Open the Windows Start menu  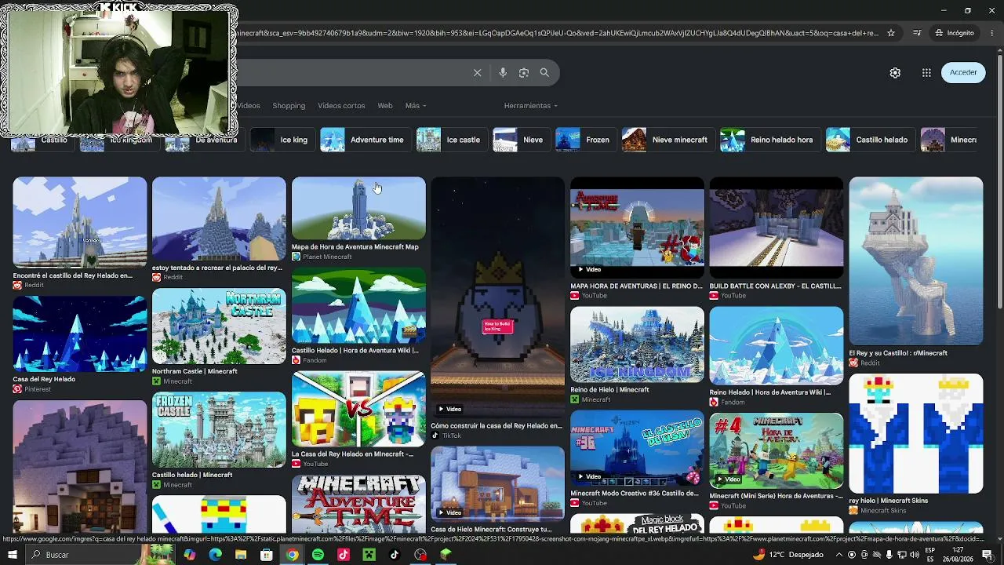(13, 555)
